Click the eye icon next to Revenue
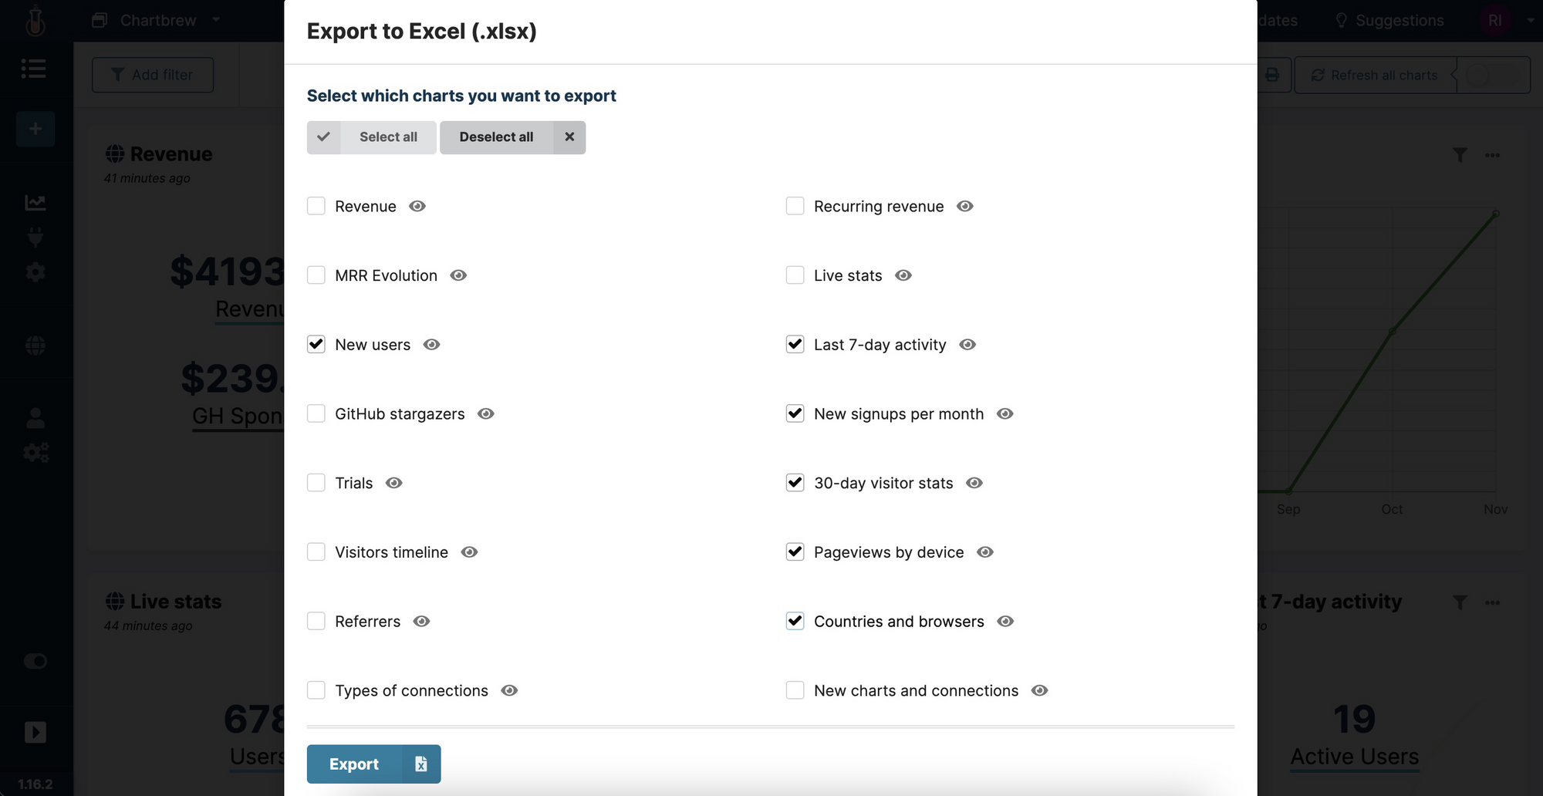The width and height of the screenshot is (1543, 796). (x=417, y=206)
